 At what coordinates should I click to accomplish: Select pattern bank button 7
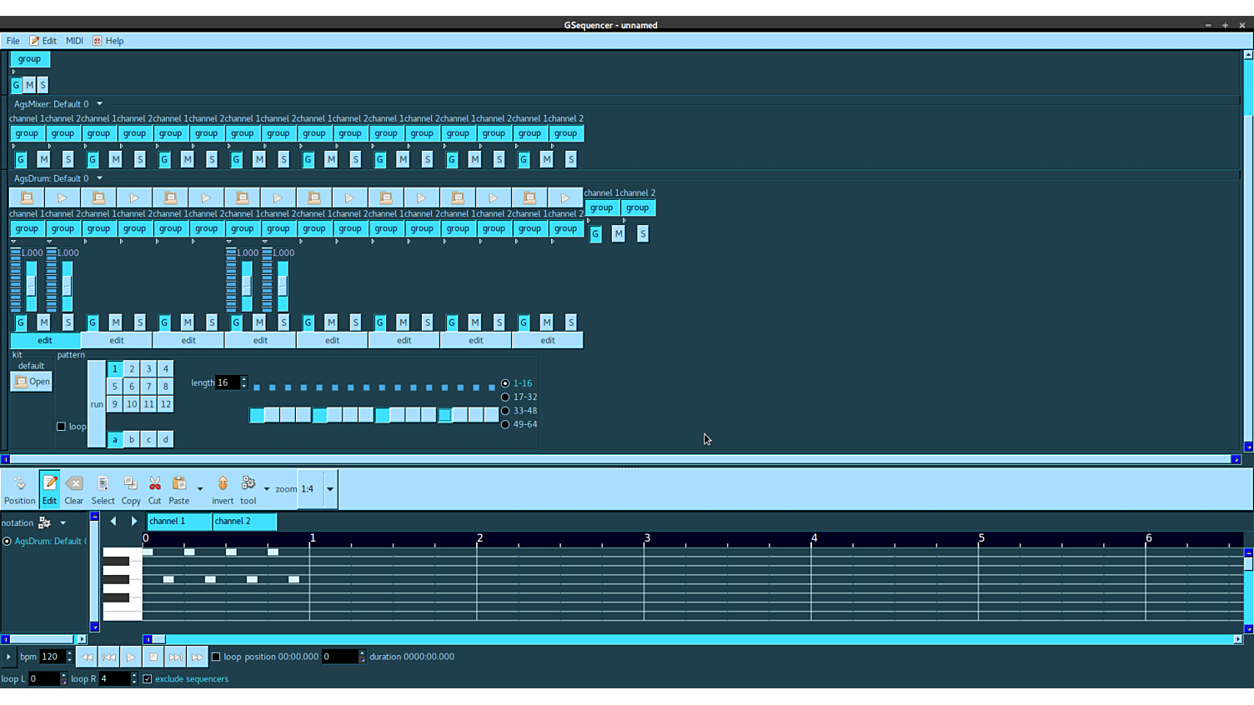click(x=148, y=387)
